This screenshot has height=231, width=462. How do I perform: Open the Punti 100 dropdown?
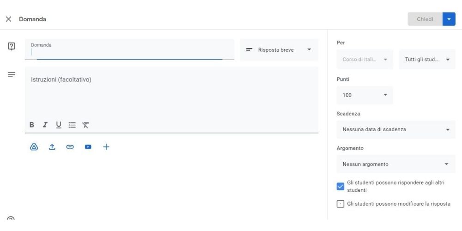[x=365, y=95]
